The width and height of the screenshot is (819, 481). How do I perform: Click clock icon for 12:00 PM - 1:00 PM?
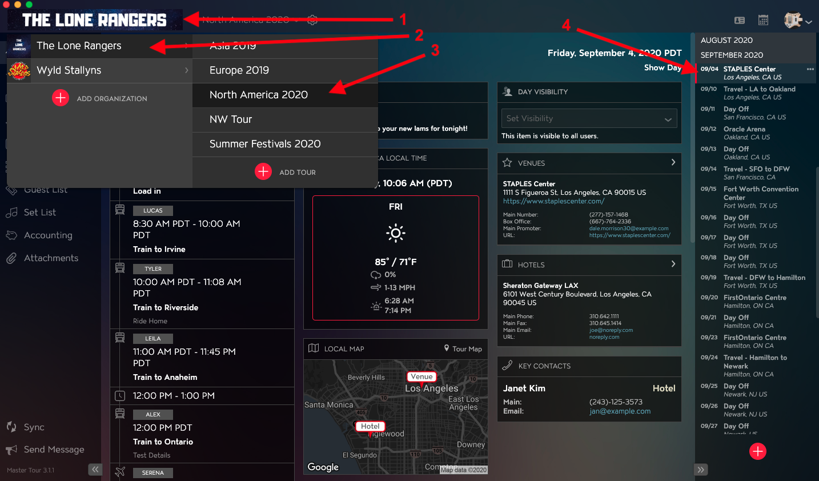click(120, 395)
